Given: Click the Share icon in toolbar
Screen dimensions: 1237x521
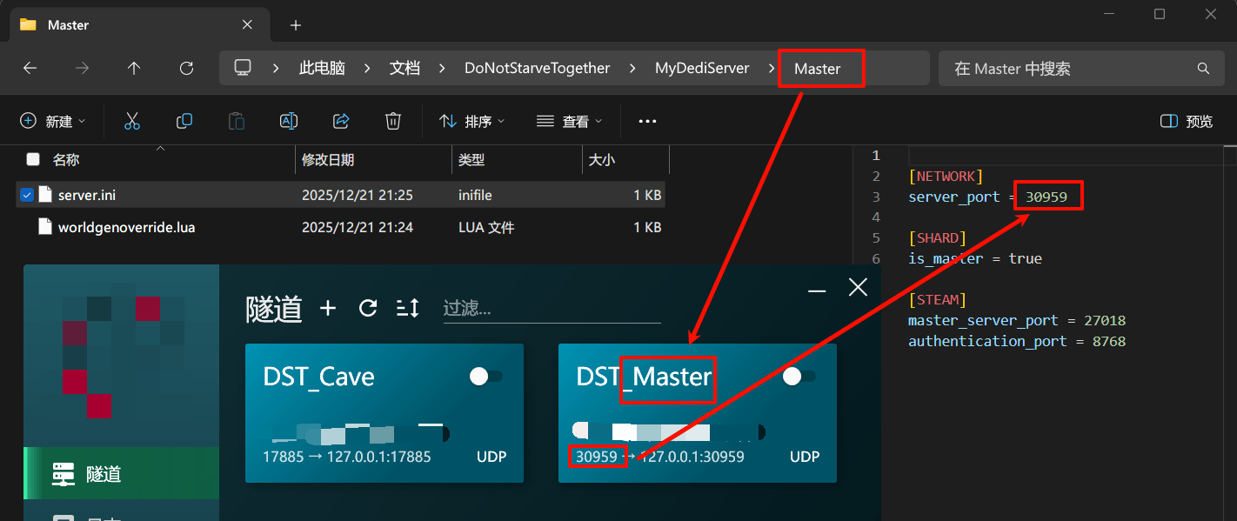Looking at the screenshot, I should pyautogui.click(x=341, y=121).
